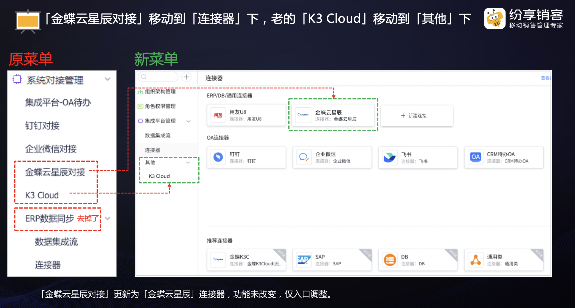Click the 集成平台管理 chip icon
The height and width of the screenshot is (308, 575).
(x=140, y=121)
